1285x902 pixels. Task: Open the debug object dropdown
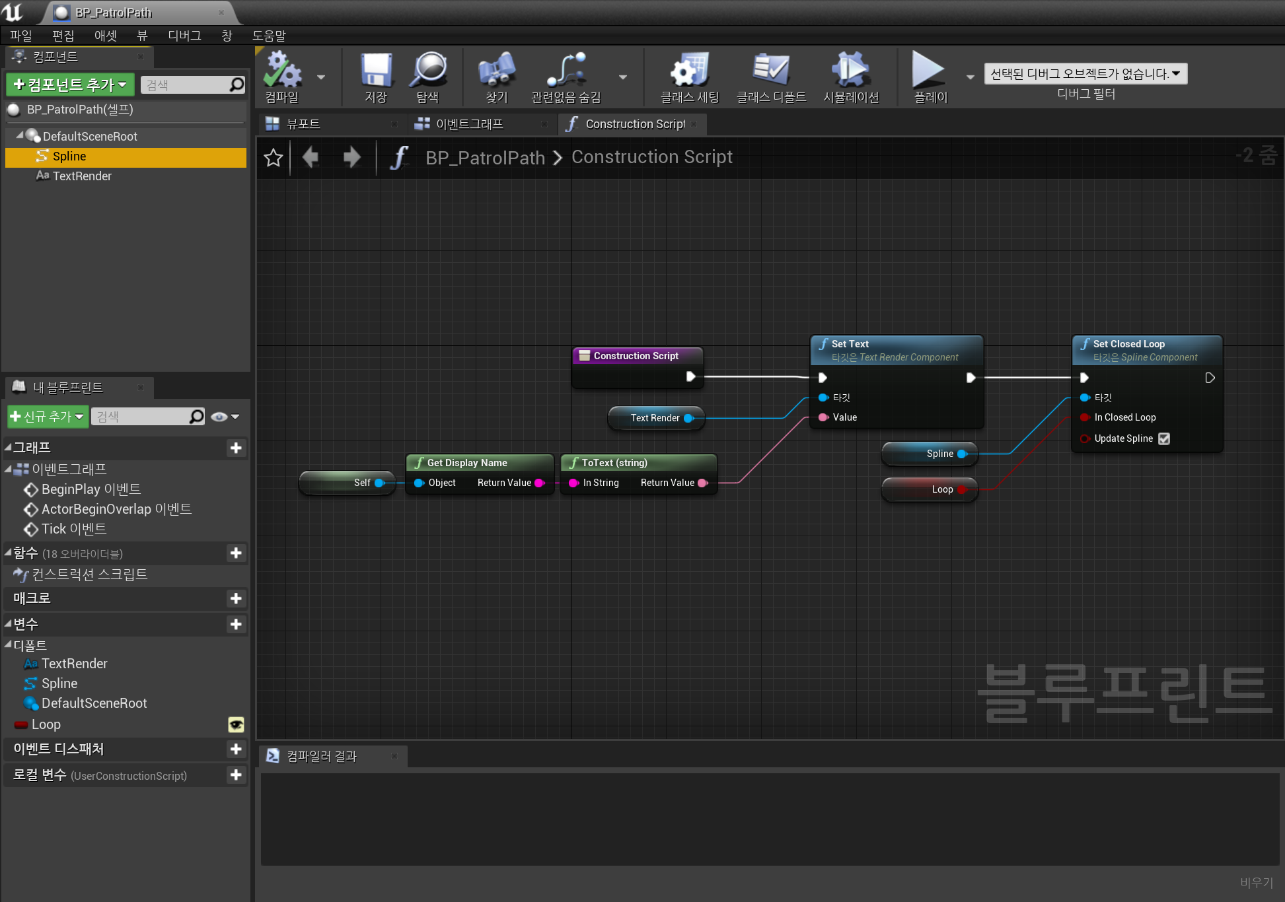1085,73
